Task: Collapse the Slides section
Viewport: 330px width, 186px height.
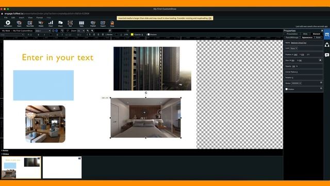Action: pos(5,154)
